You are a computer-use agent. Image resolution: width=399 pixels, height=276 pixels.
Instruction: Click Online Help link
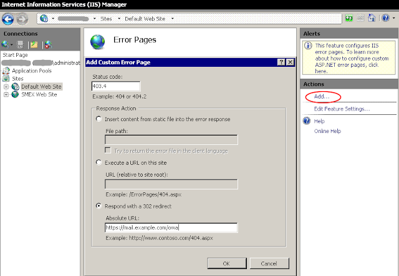[327, 131]
